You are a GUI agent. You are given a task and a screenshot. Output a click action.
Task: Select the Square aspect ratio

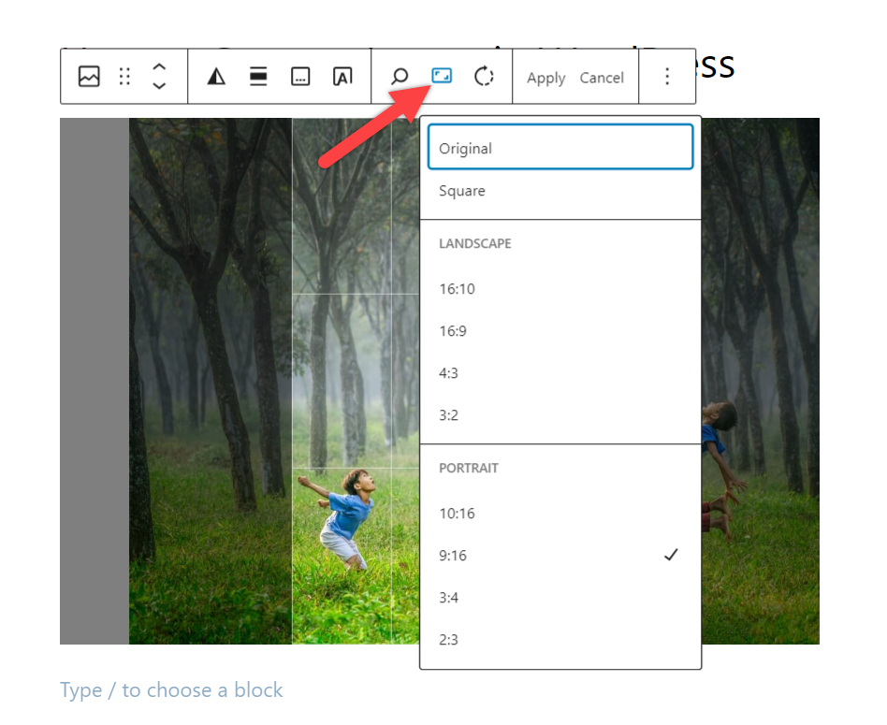click(560, 191)
